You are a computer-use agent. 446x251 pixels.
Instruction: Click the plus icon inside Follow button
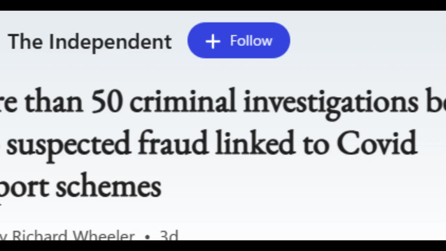pyautogui.click(x=213, y=41)
